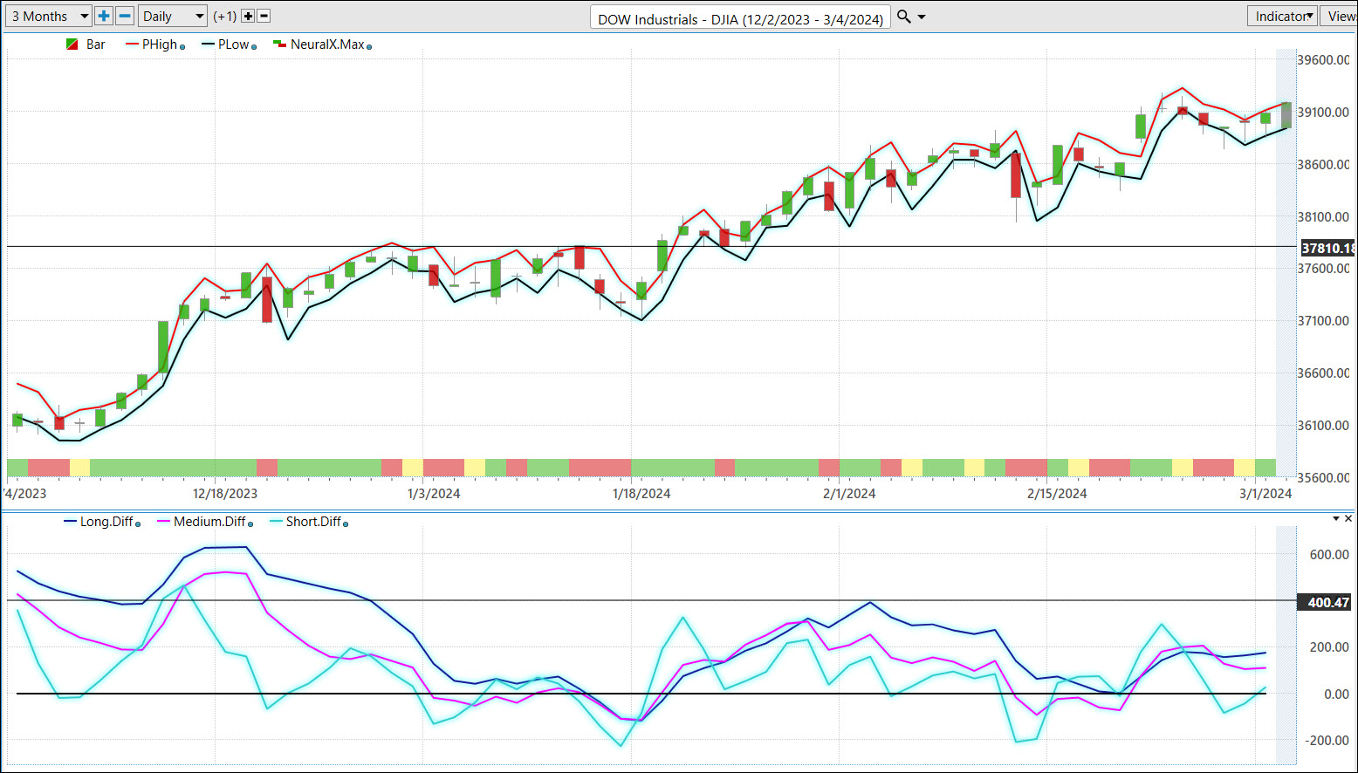
Task: Click the 36100.00 price axis label
Action: (x=1323, y=426)
